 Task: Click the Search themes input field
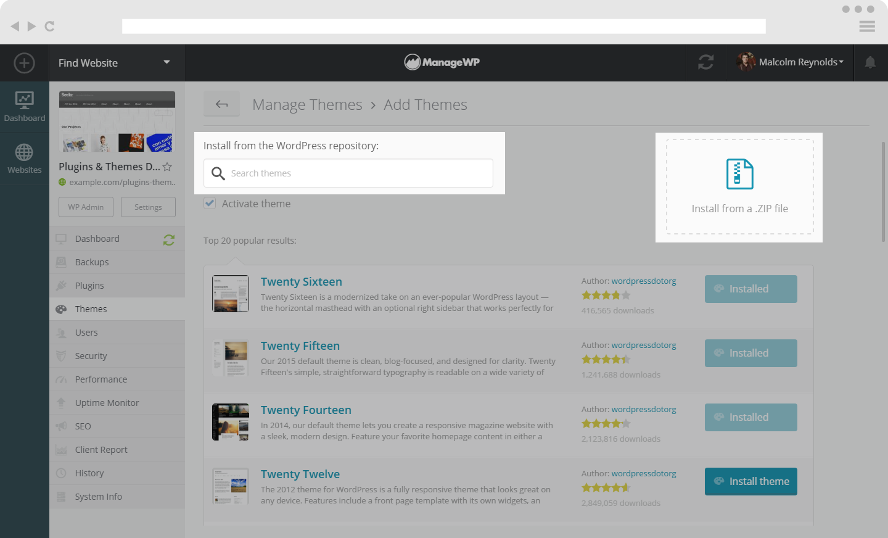pyautogui.click(x=348, y=173)
